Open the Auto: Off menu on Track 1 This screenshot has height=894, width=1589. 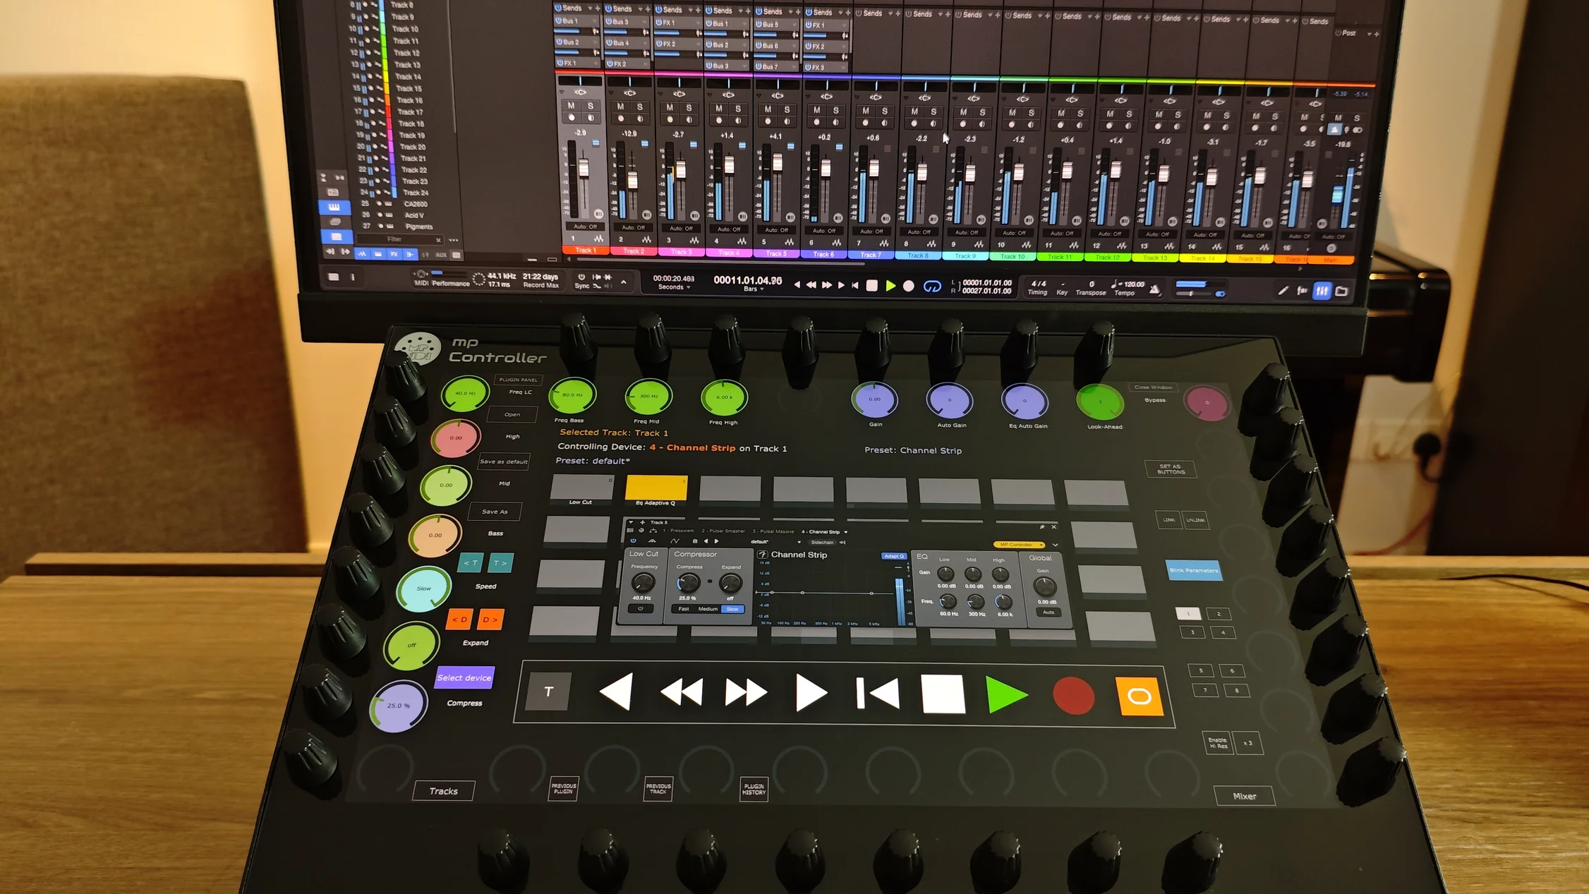pos(585,226)
